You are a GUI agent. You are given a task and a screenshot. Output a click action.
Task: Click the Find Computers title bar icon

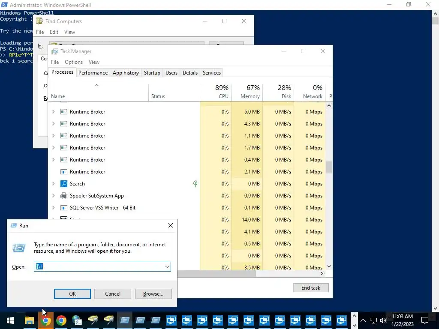tap(40, 21)
